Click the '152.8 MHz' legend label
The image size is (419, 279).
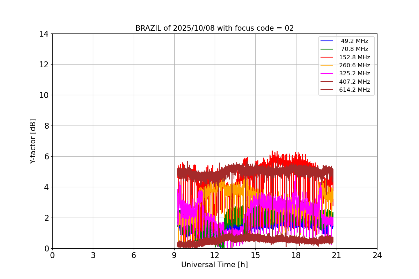[354, 57]
